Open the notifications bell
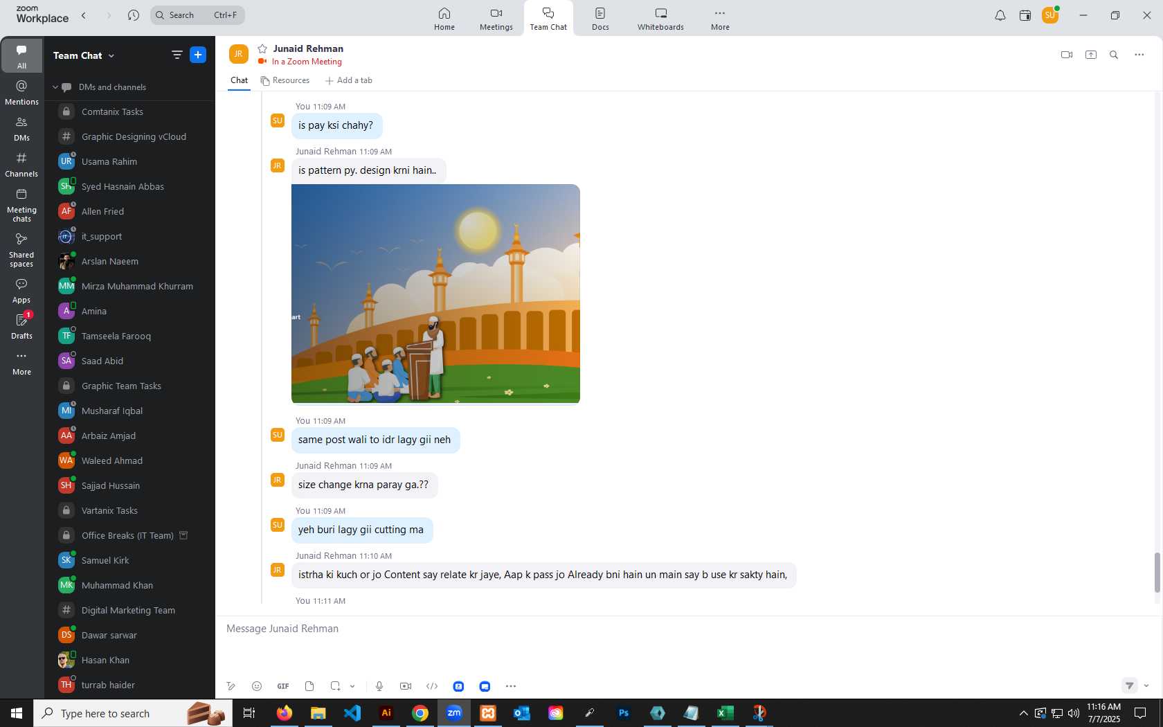Image resolution: width=1163 pixels, height=727 pixels. pyautogui.click(x=1000, y=15)
